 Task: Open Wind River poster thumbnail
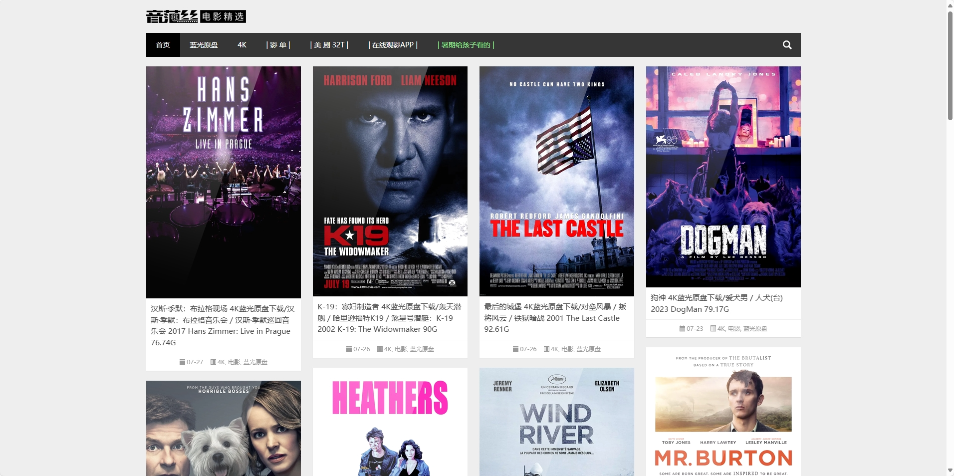click(x=556, y=422)
